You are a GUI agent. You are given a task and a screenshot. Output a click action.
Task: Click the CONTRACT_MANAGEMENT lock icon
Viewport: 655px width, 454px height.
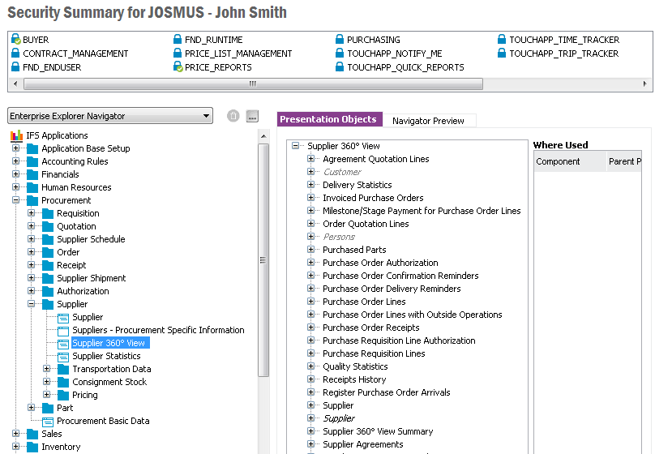tap(15, 53)
